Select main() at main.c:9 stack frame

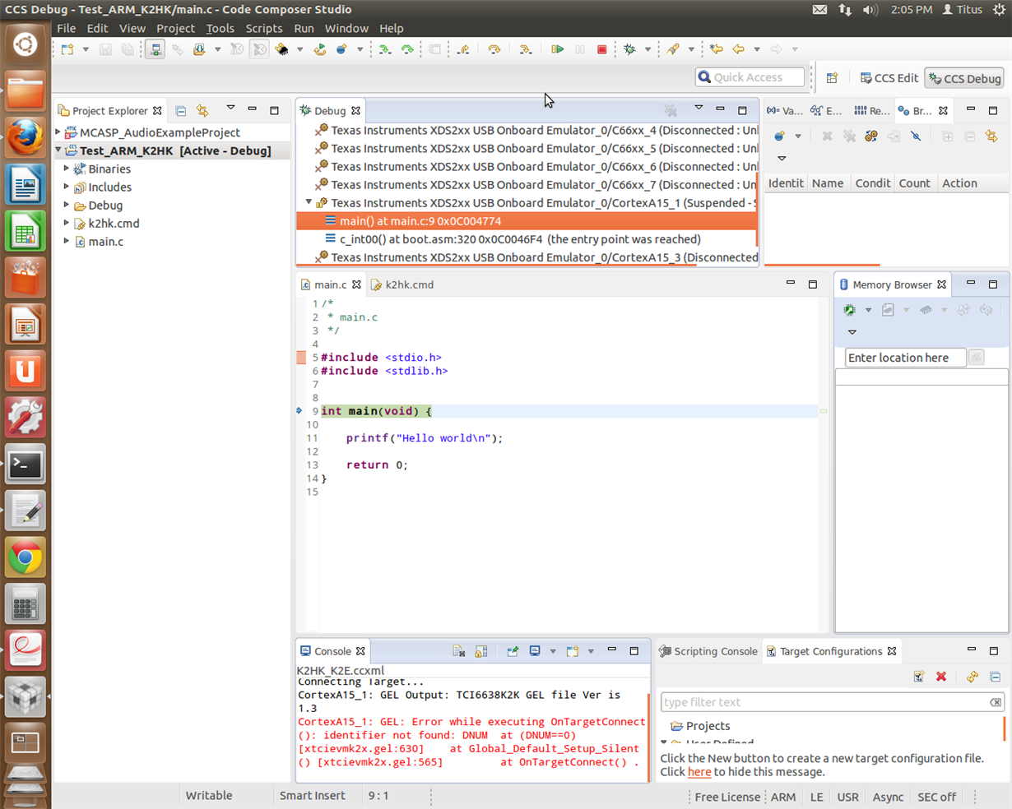coord(527,221)
